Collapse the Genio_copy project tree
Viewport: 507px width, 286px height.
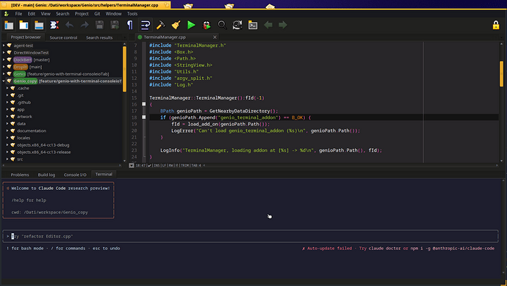(4, 81)
